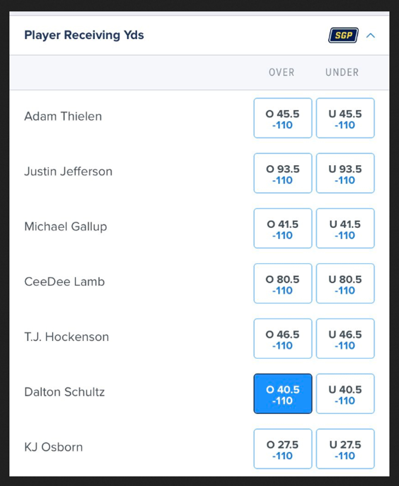Image resolution: width=399 pixels, height=486 pixels.
Task: Pick Justin Jefferson over 93.5
Action: (283, 173)
